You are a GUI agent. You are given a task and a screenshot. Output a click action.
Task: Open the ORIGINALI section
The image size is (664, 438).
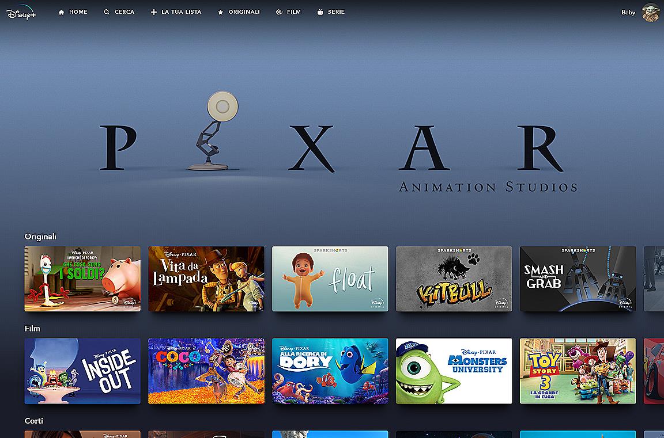pyautogui.click(x=244, y=12)
